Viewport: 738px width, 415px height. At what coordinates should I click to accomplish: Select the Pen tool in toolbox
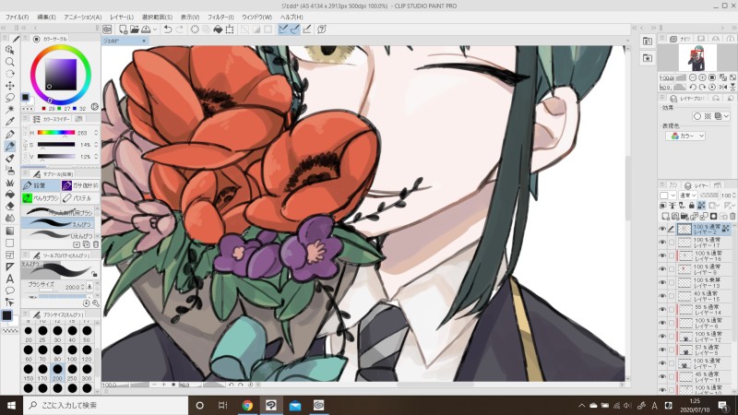coord(9,134)
